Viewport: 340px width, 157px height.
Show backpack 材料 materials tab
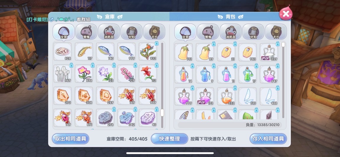pyautogui.click(x=253, y=32)
